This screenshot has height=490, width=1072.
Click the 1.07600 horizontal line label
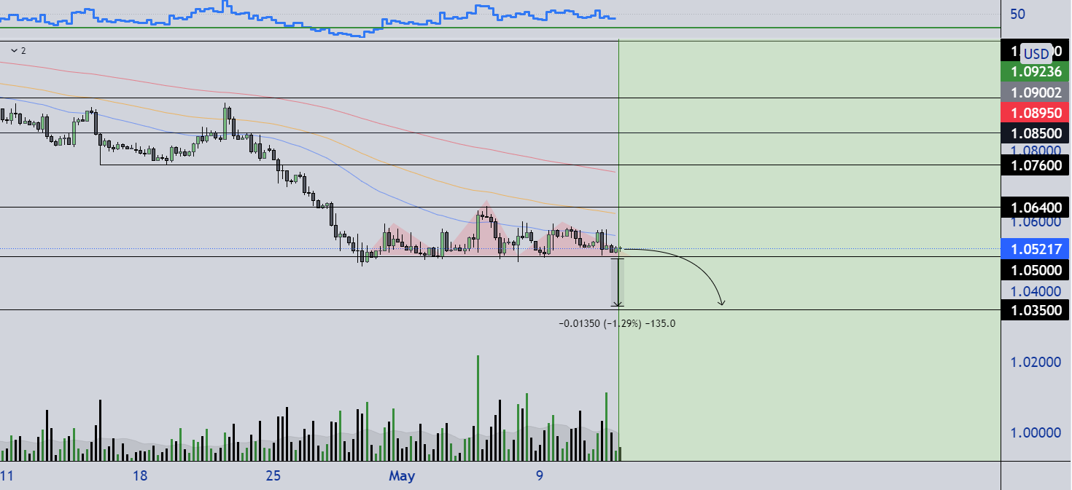(x=1036, y=165)
